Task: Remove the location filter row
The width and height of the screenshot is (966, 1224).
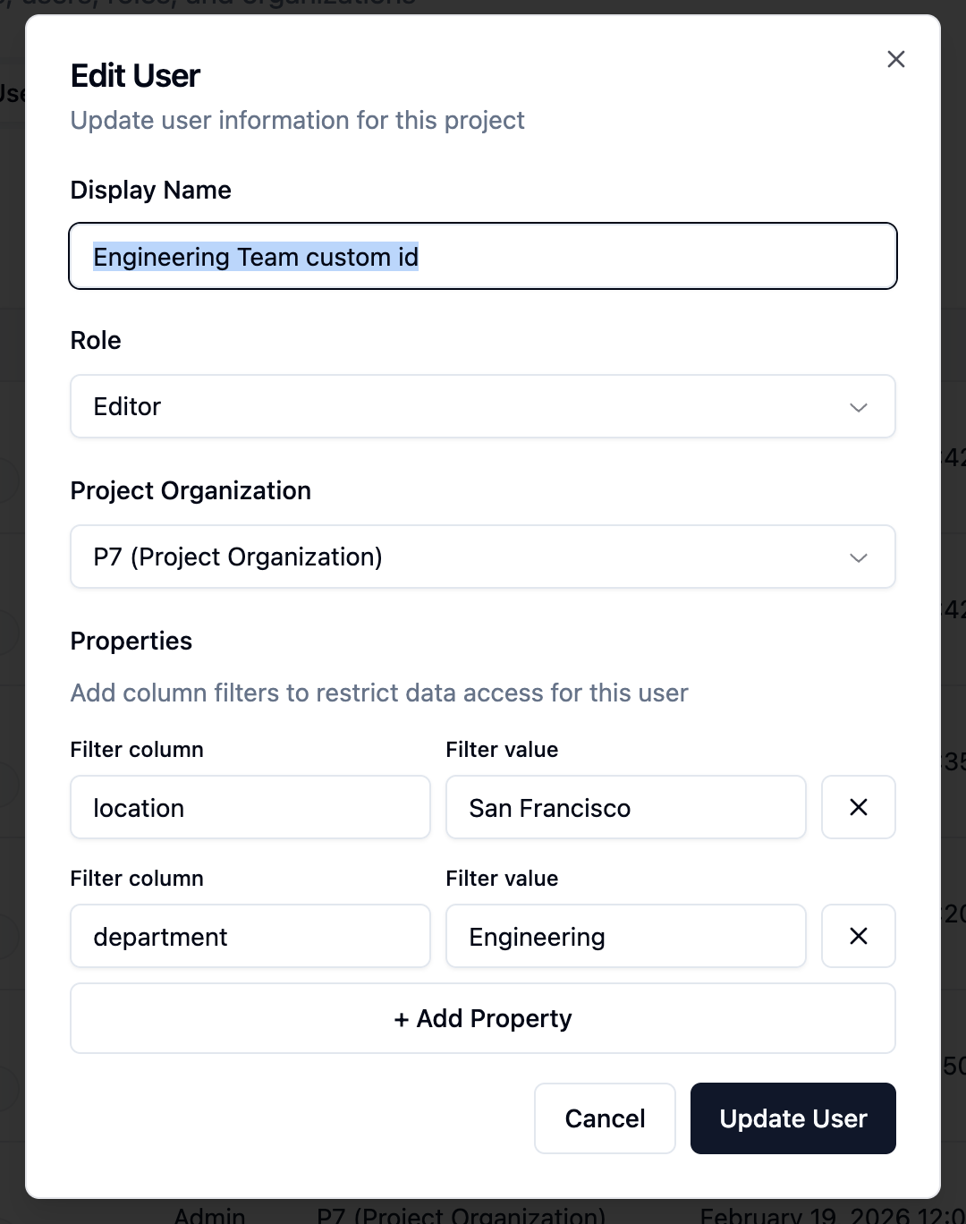Action: tap(858, 807)
